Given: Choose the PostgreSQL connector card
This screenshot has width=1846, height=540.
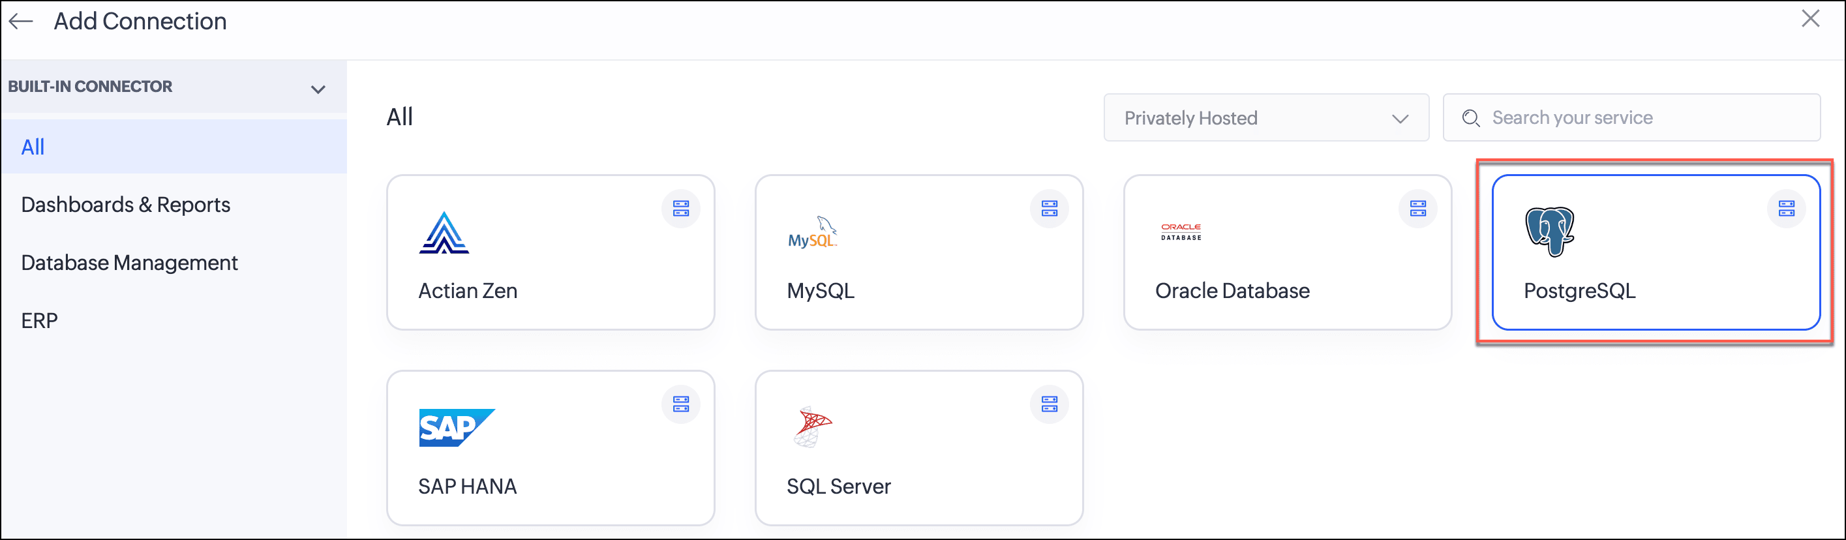Looking at the screenshot, I should click(1656, 252).
